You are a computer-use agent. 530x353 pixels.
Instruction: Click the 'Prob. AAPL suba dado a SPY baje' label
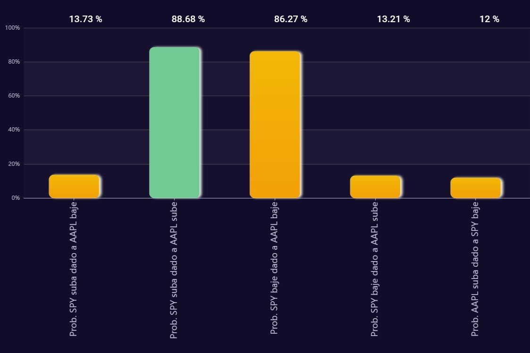[475, 268]
